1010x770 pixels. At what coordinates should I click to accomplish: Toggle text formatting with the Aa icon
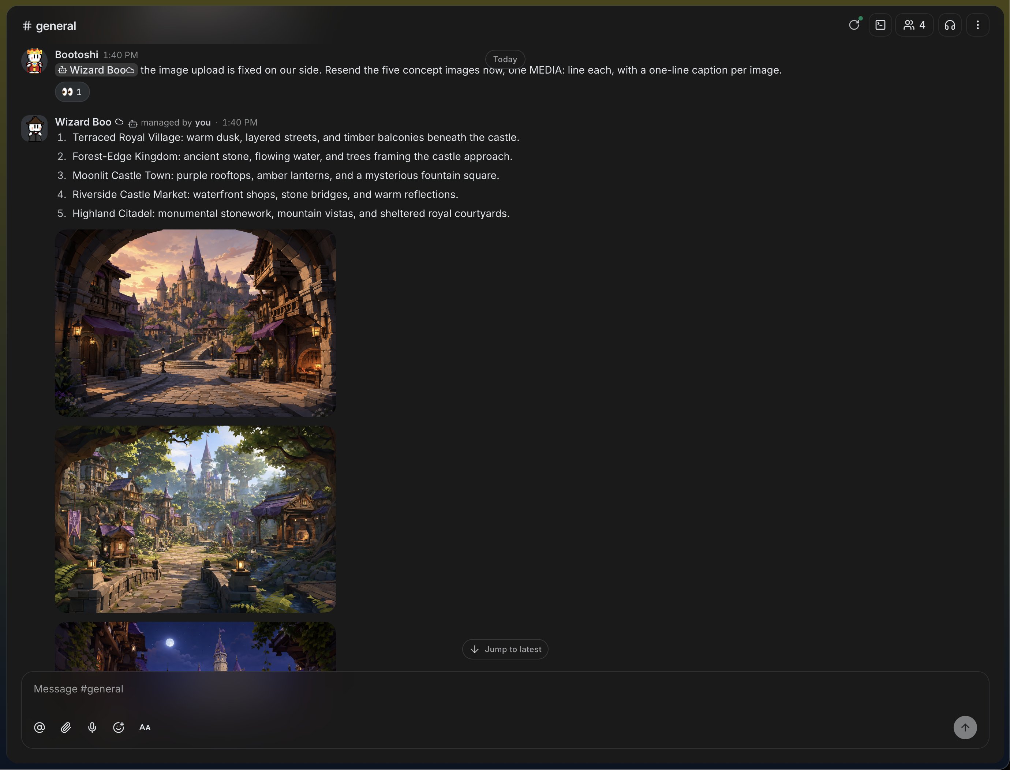click(145, 728)
